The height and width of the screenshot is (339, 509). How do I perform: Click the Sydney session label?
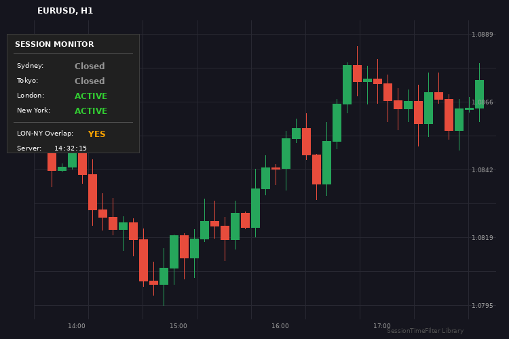click(x=31, y=66)
